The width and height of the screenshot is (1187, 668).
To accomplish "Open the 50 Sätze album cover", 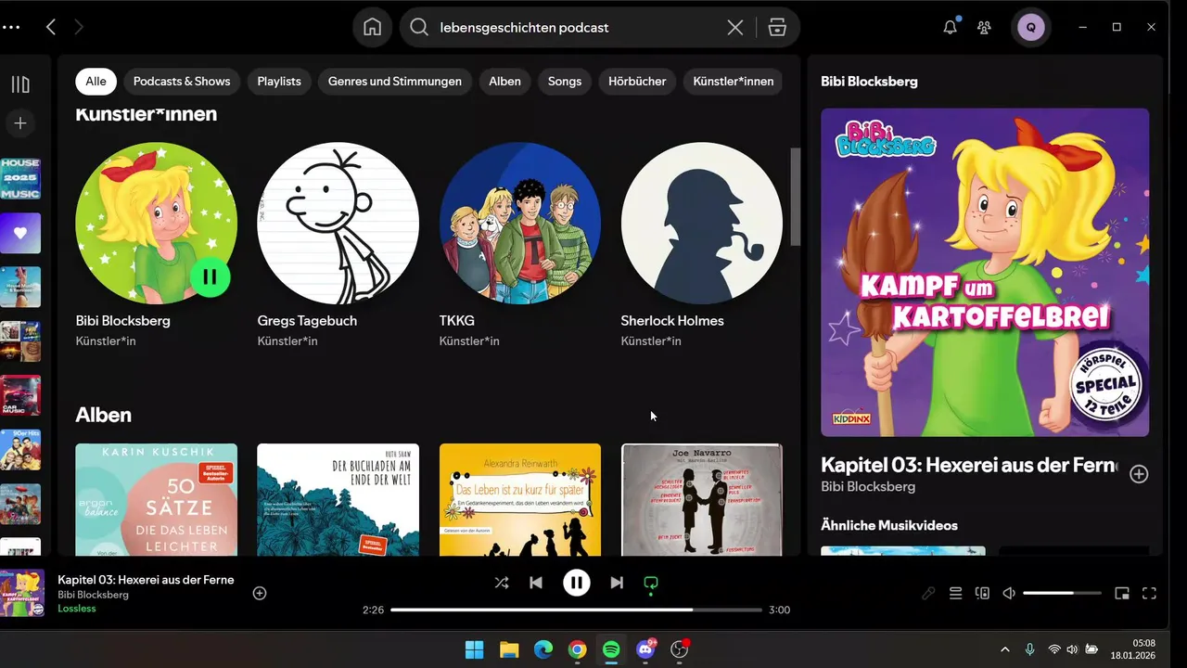I will (156, 499).
